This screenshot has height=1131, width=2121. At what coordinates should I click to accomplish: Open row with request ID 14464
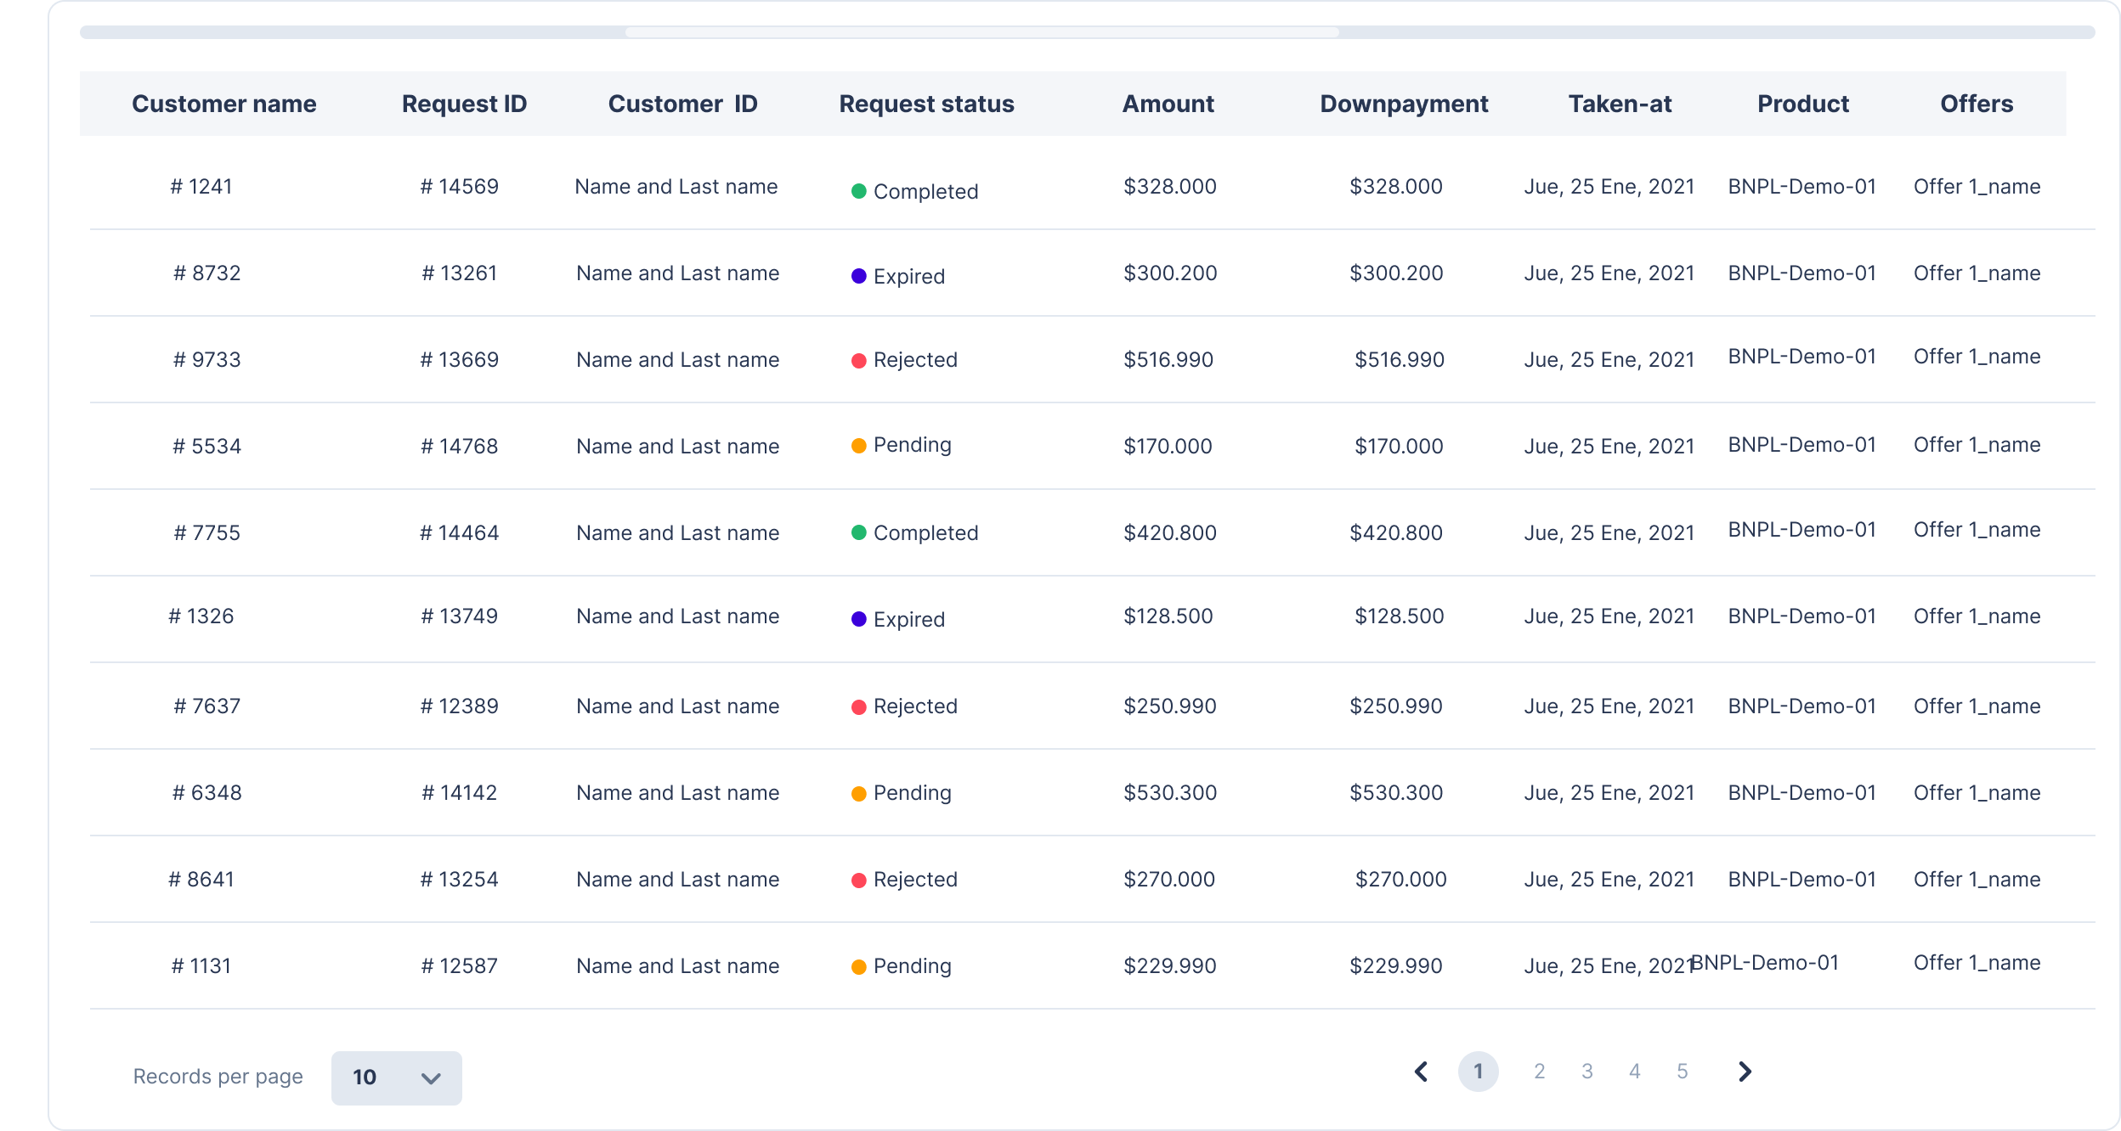459,533
